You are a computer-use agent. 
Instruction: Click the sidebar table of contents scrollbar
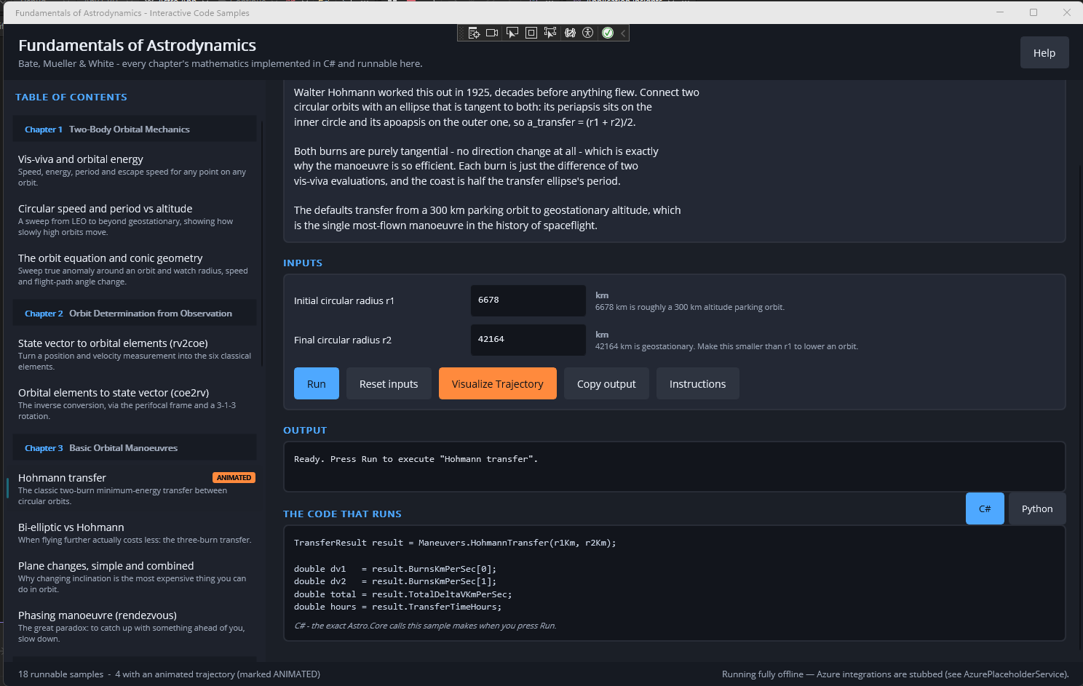coord(262,244)
